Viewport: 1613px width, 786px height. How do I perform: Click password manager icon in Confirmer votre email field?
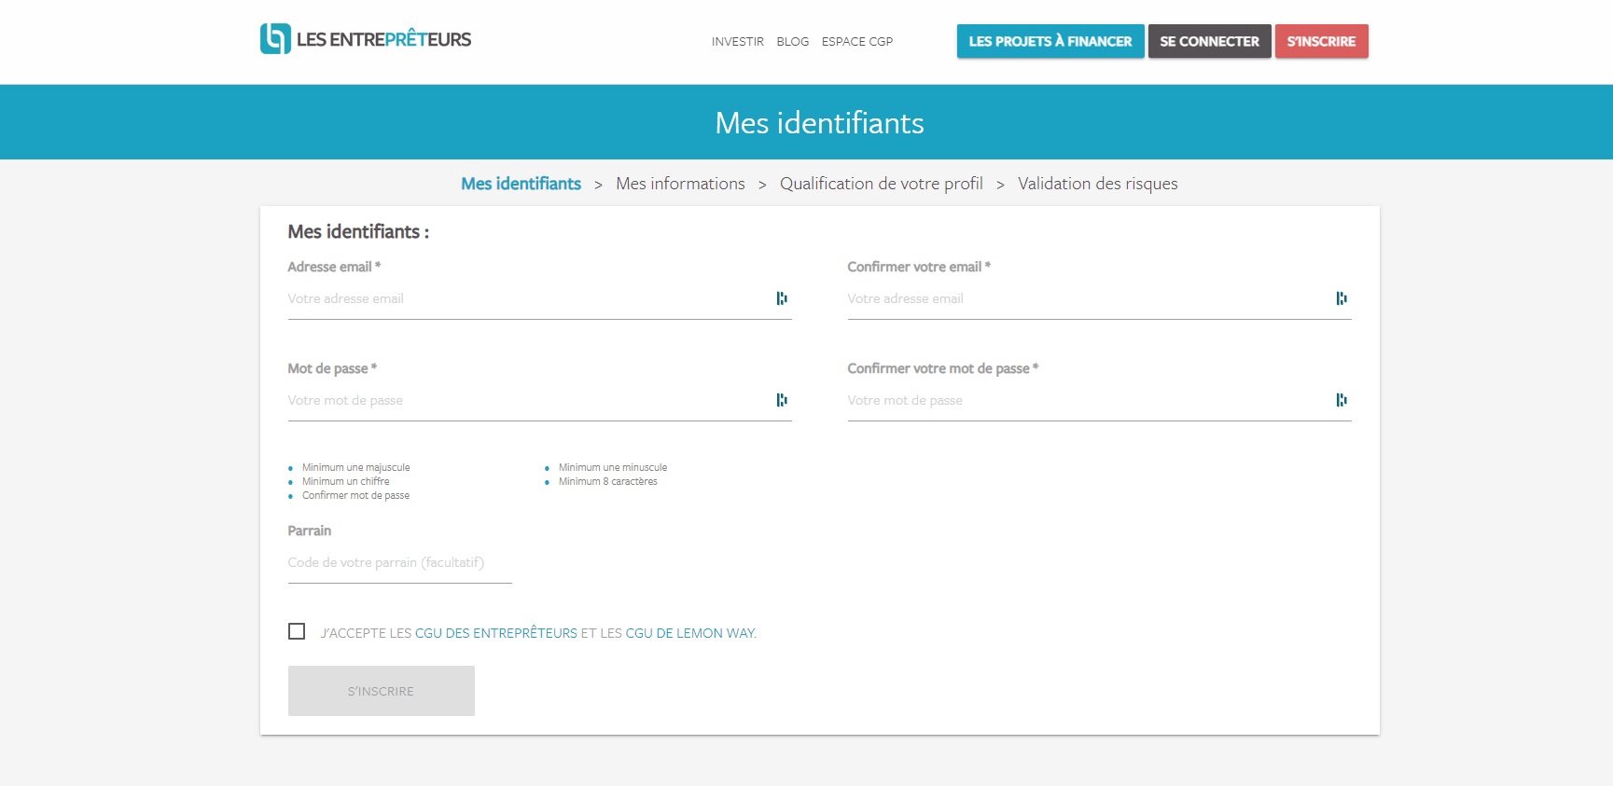click(1342, 298)
